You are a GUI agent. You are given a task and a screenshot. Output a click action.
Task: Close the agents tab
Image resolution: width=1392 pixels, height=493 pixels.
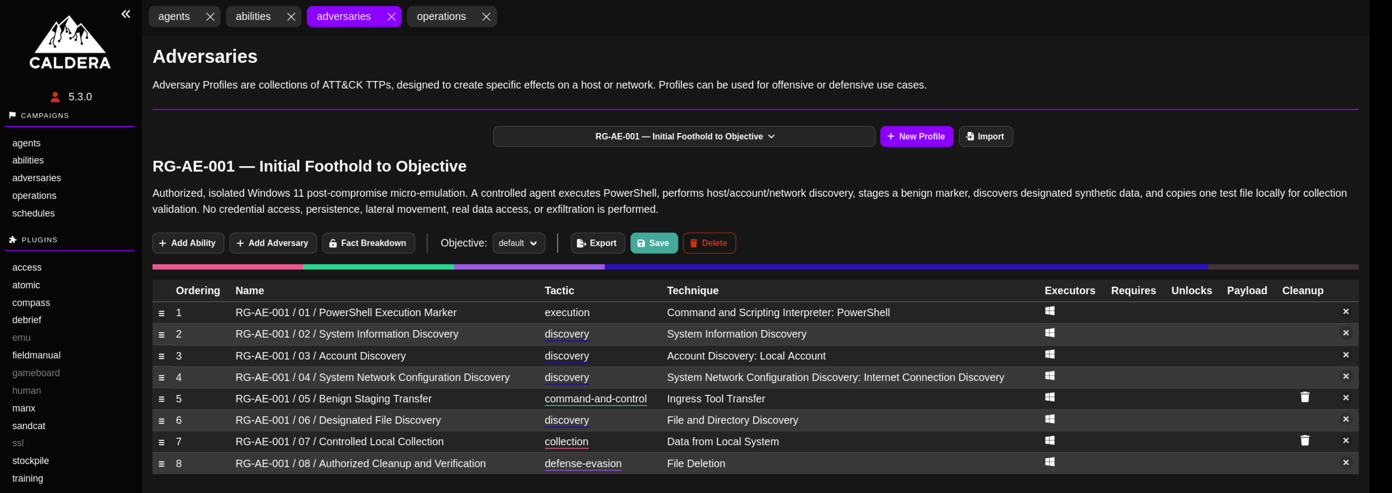click(x=210, y=17)
